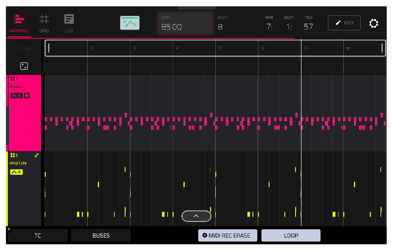Open settings with the gear icon
The image size is (393, 251).
(x=373, y=23)
